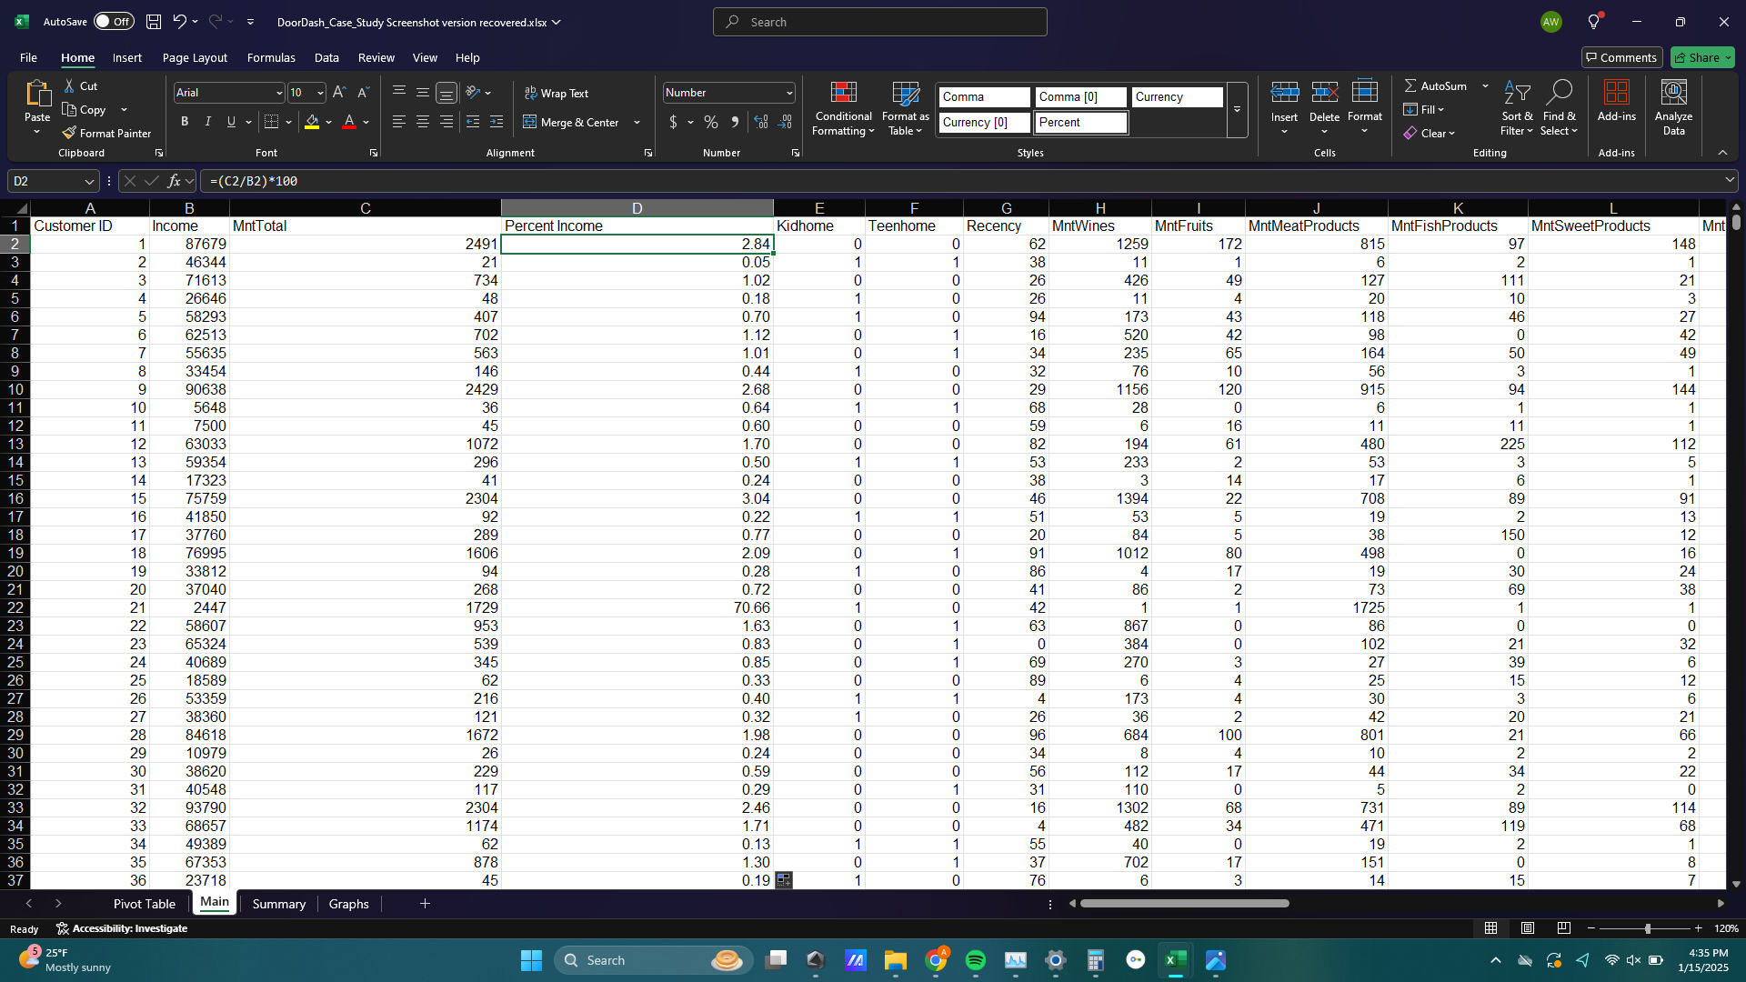Click the Format Painter brush icon

(x=69, y=133)
